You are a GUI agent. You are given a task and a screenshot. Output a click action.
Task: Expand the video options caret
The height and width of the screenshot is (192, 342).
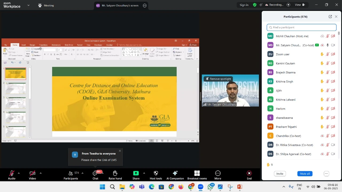coord(41,173)
